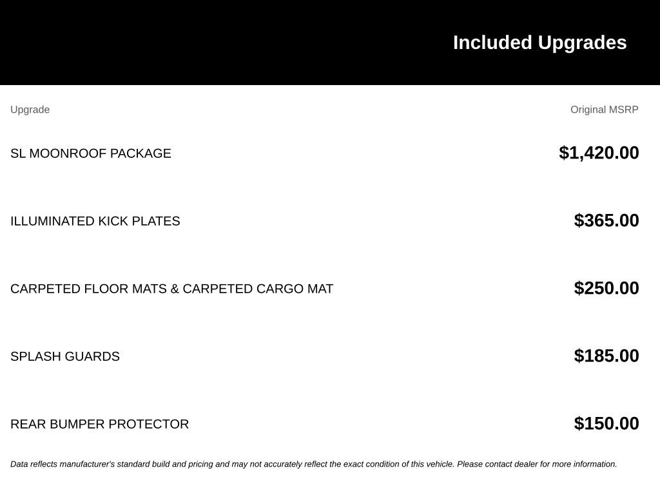Click the word Upgrades in banner title

[x=582, y=43]
